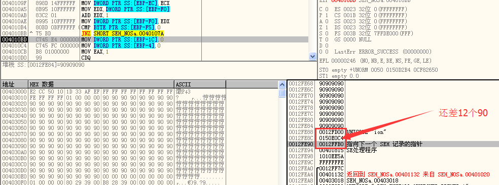The image size is (499, 185).
Task: Click the hex dump scrollbar thumb
Action: click(282, 93)
